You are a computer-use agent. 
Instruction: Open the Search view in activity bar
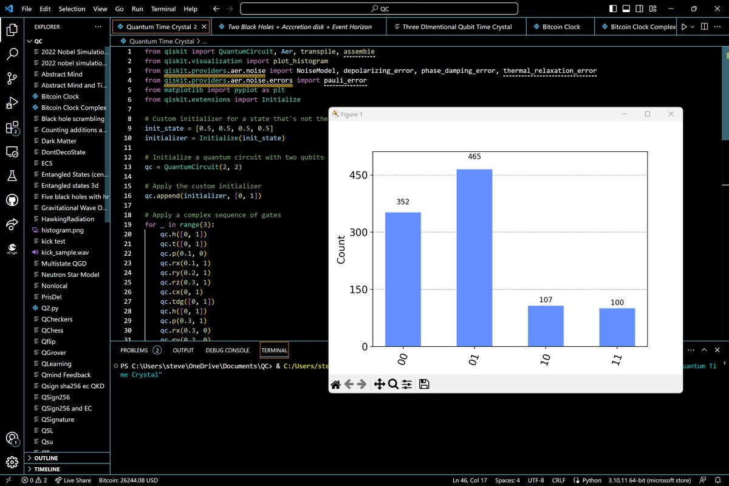[12, 54]
